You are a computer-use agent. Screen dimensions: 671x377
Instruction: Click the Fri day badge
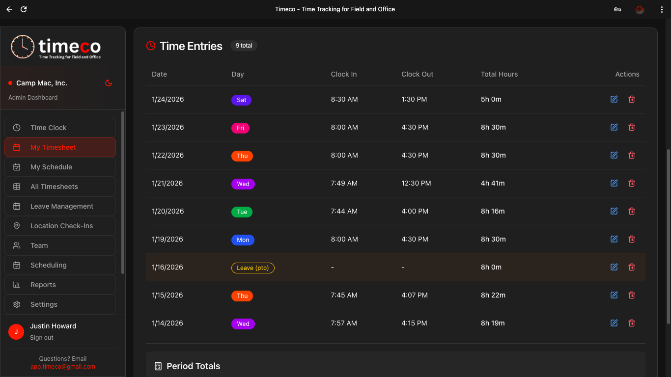pos(240,128)
